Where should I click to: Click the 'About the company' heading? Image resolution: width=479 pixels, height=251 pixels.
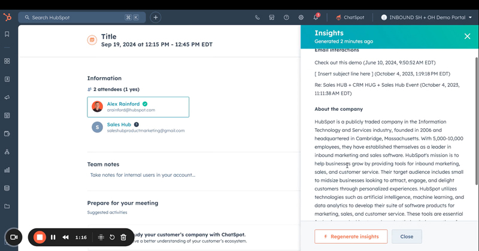coord(338,109)
